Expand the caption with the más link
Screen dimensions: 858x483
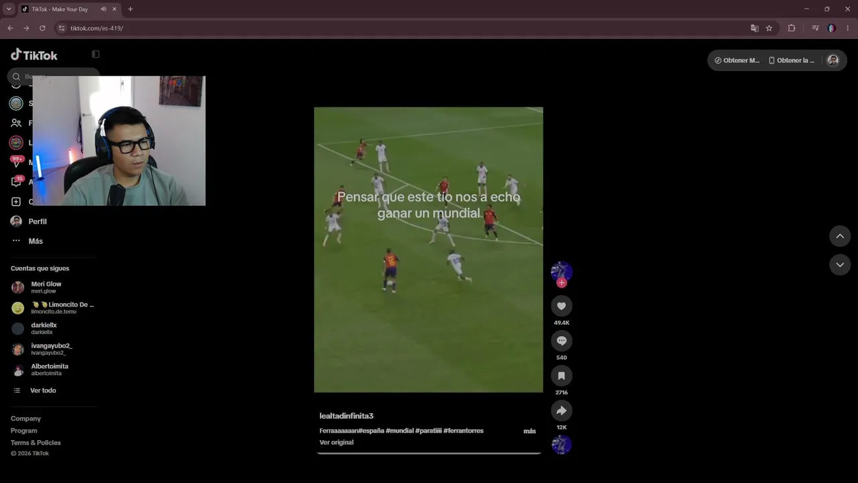pyautogui.click(x=530, y=431)
